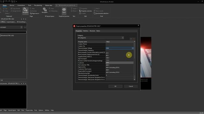Click Assign format in the ribbon
The height and width of the screenshot is (114, 204).
point(16,11)
